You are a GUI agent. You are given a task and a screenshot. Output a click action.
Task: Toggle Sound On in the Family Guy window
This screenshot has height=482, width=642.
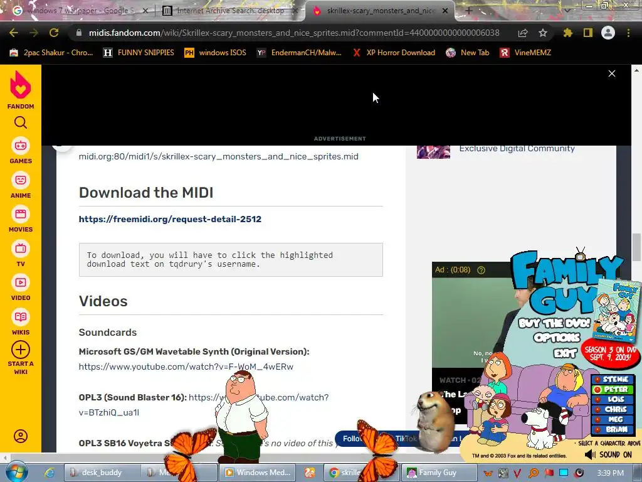click(x=608, y=454)
